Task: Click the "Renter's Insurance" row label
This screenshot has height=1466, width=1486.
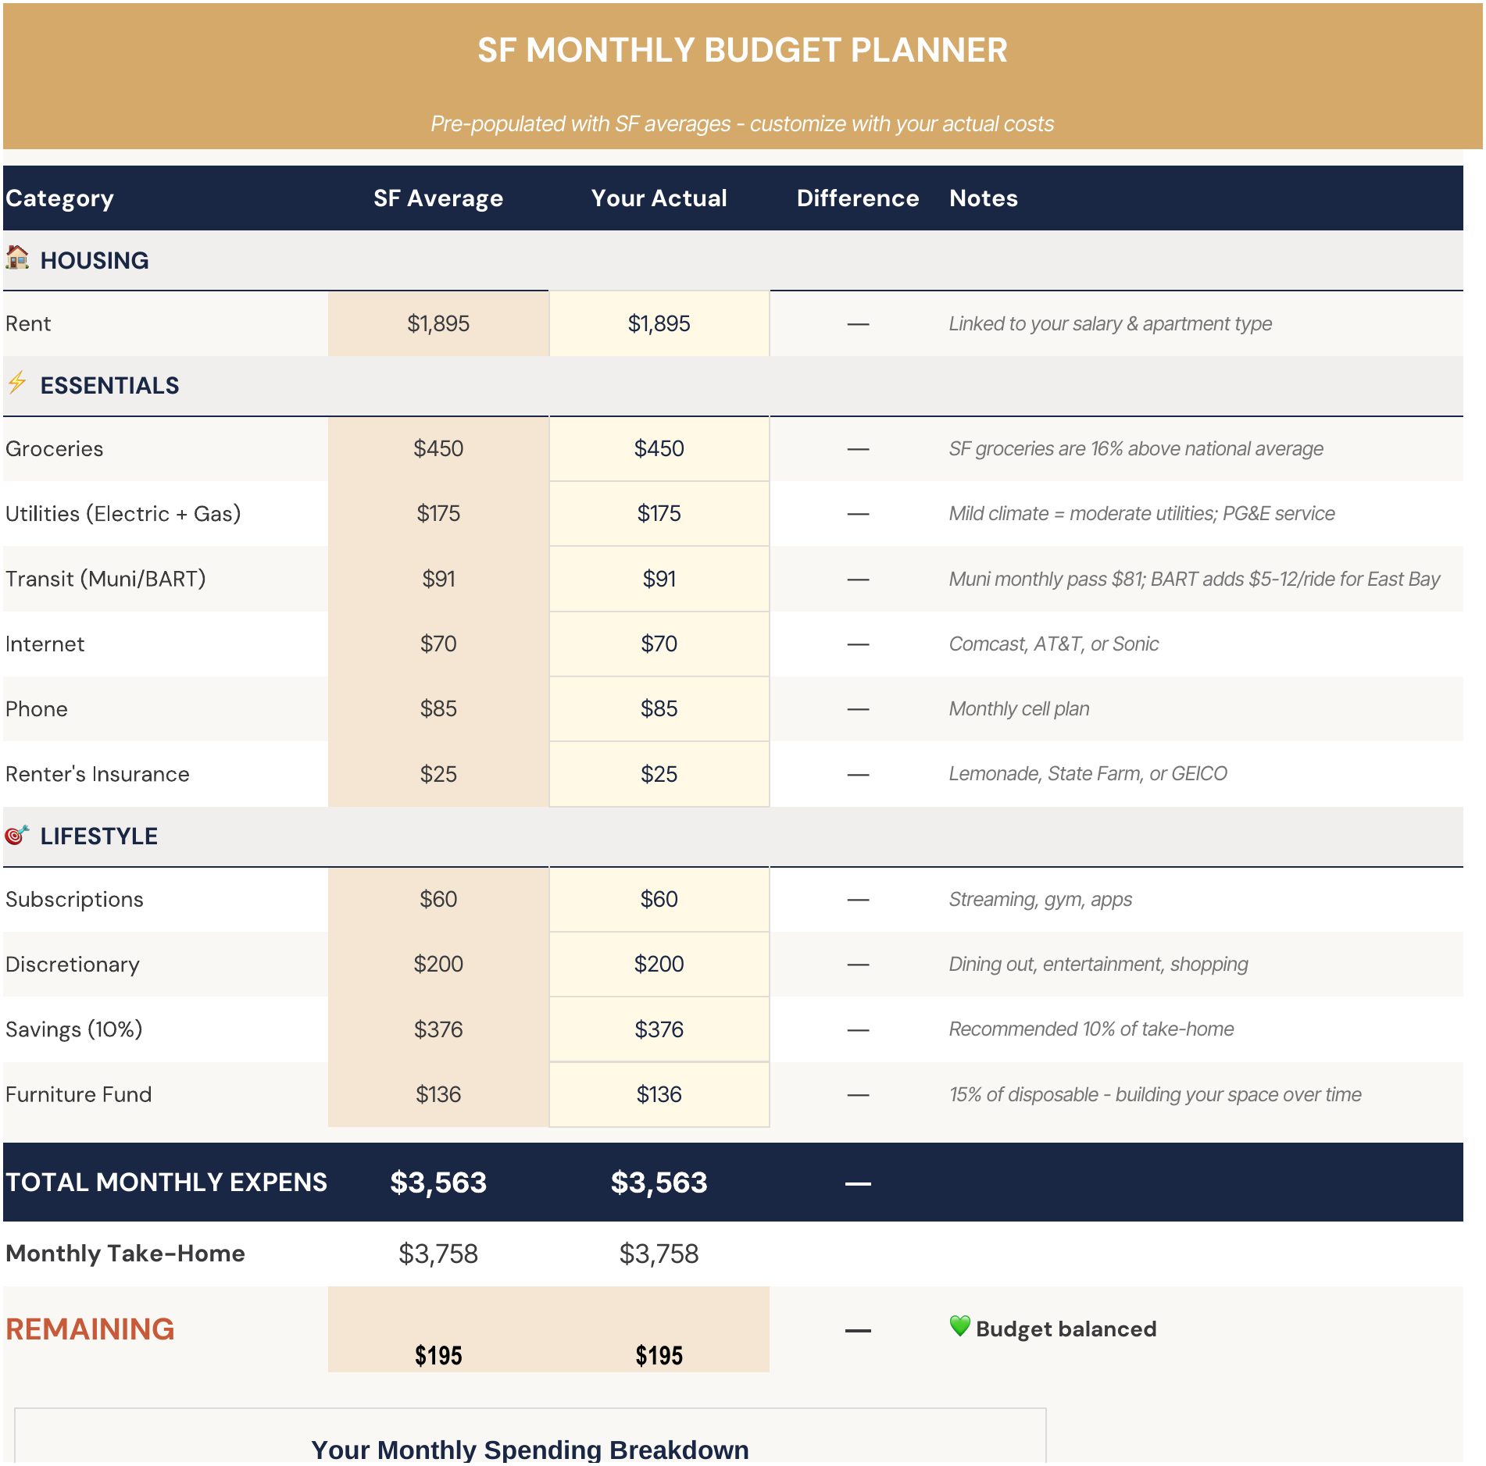Action: point(98,774)
